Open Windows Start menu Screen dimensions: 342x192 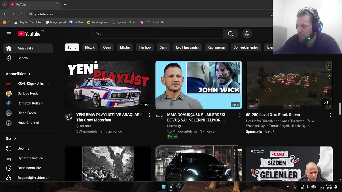click(x=164, y=187)
